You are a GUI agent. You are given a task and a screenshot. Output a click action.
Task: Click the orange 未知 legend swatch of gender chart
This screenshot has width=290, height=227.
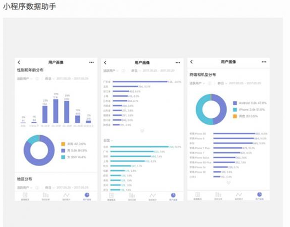pyautogui.click(x=63, y=144)
